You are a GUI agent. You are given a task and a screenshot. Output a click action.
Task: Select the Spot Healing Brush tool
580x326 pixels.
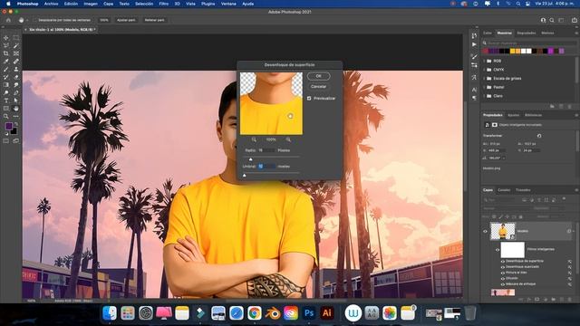pos(16,62)
